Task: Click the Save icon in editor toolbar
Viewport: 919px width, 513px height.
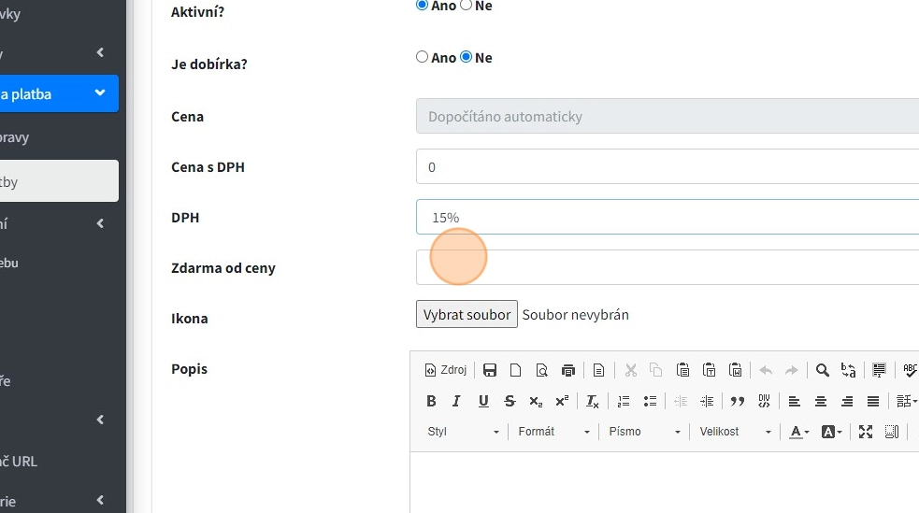Action: 490,370
